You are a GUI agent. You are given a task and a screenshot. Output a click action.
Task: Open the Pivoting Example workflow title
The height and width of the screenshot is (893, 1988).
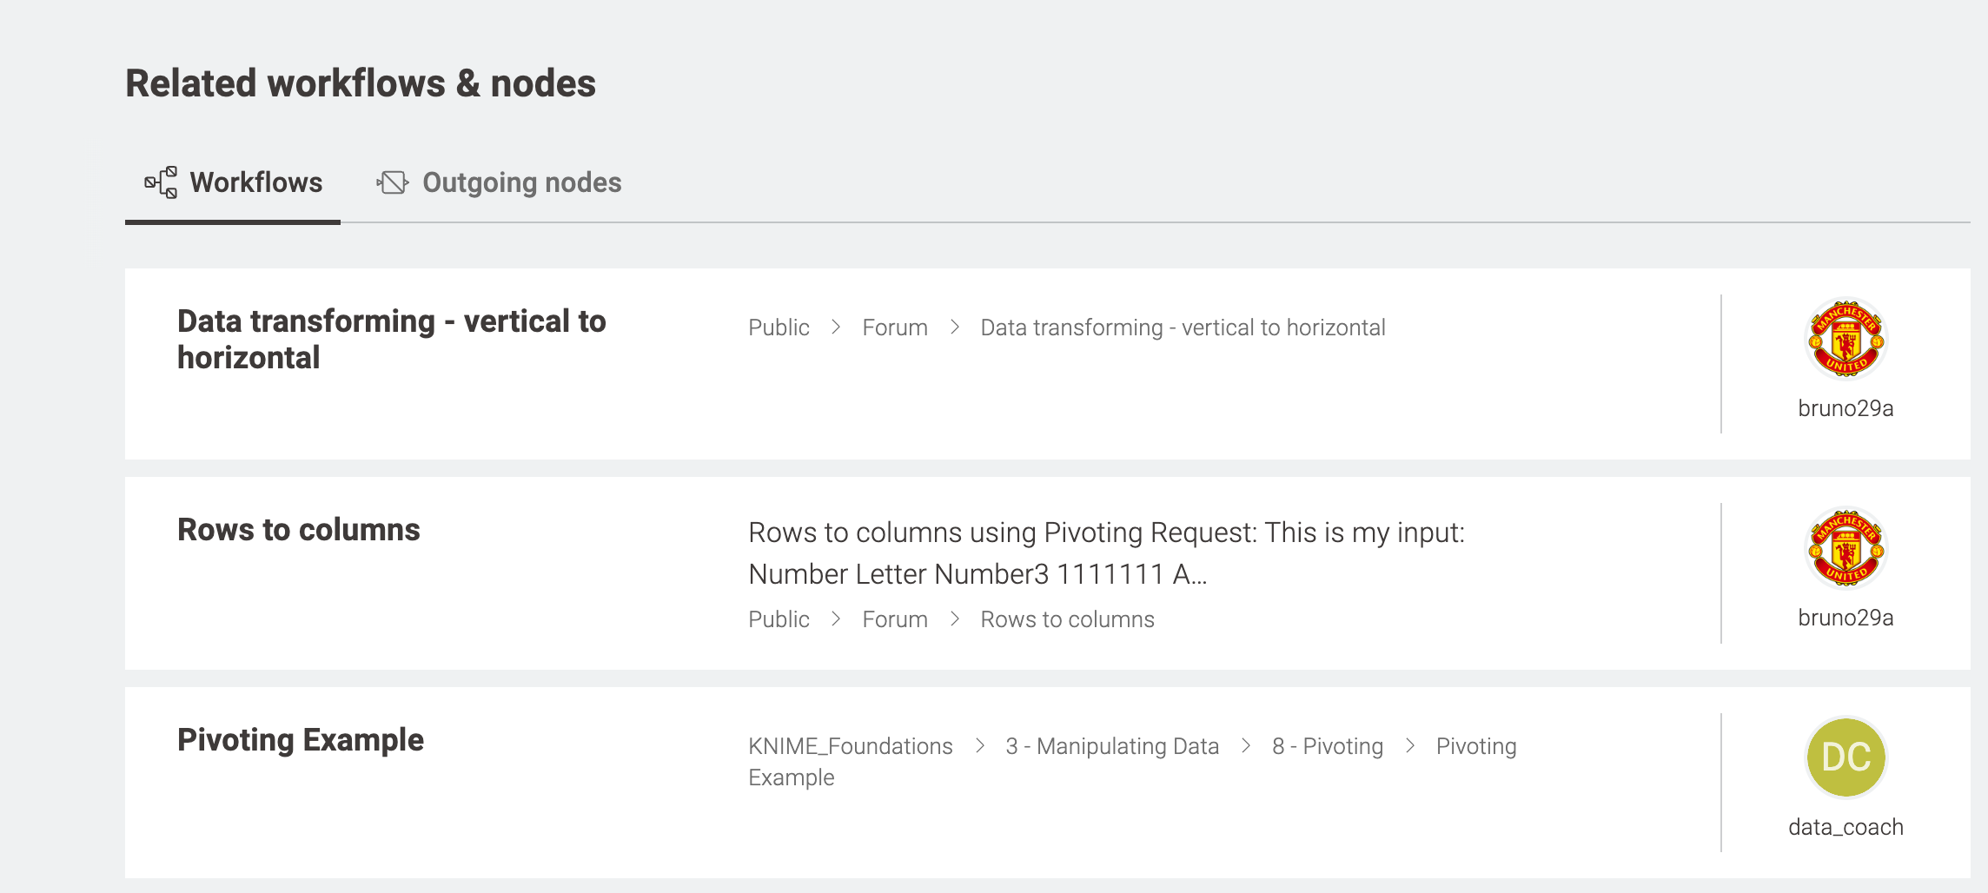(300, 740)
